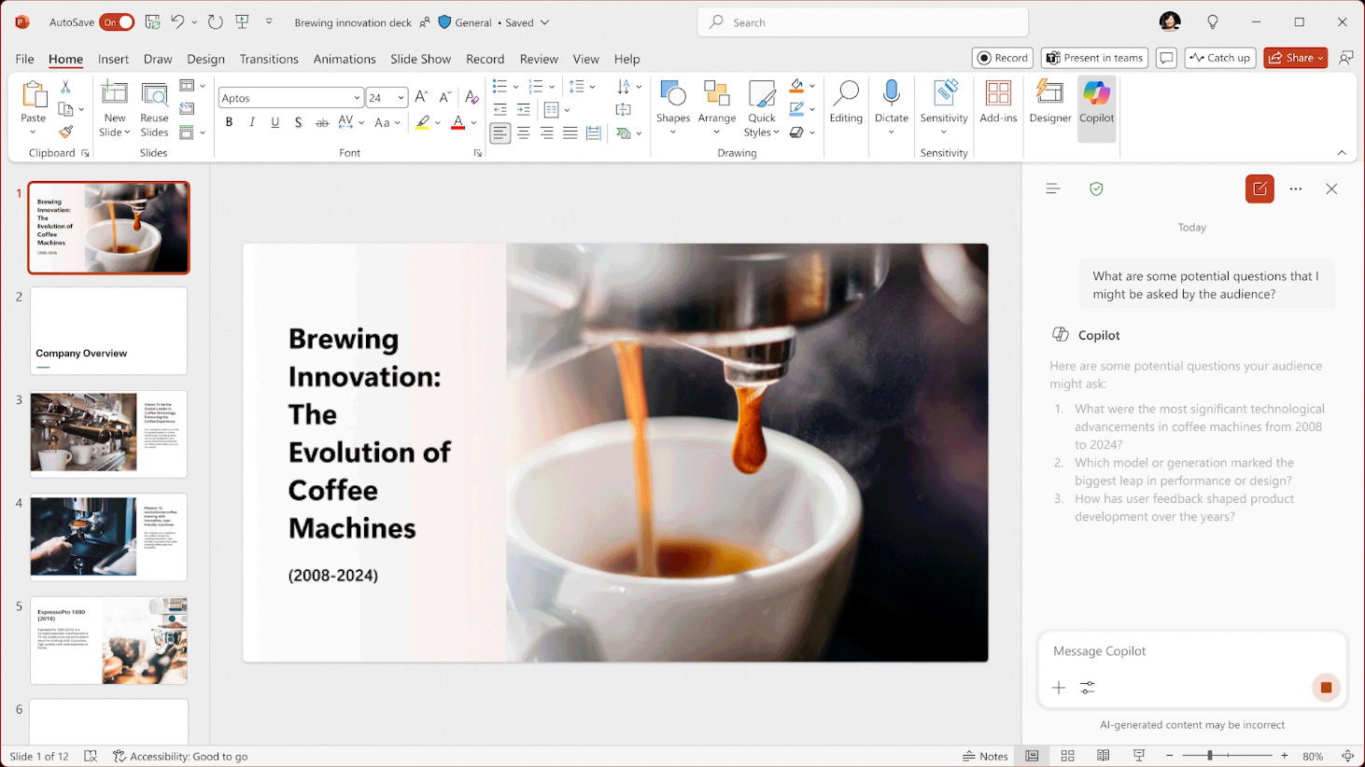The width and height of the screenshot is (1365, 767).
Task: Click the Catch up button
Action: (1220, 58)
